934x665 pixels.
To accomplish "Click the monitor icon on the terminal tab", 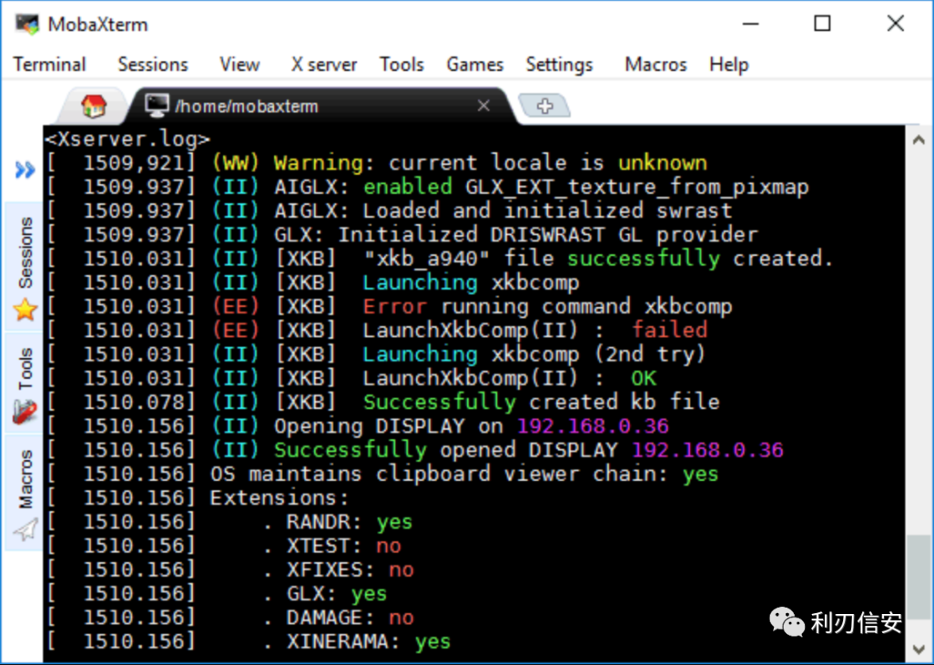I will click(x=158, y=105).
